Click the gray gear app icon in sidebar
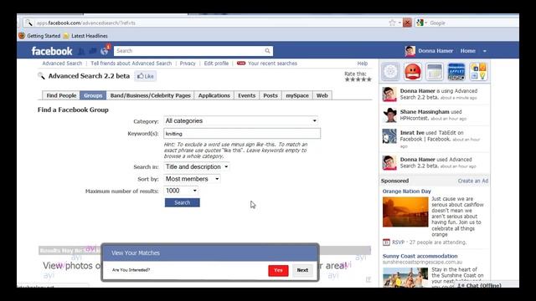The width and height of the screenshot is (536, 301). click(x=390, y=72)
